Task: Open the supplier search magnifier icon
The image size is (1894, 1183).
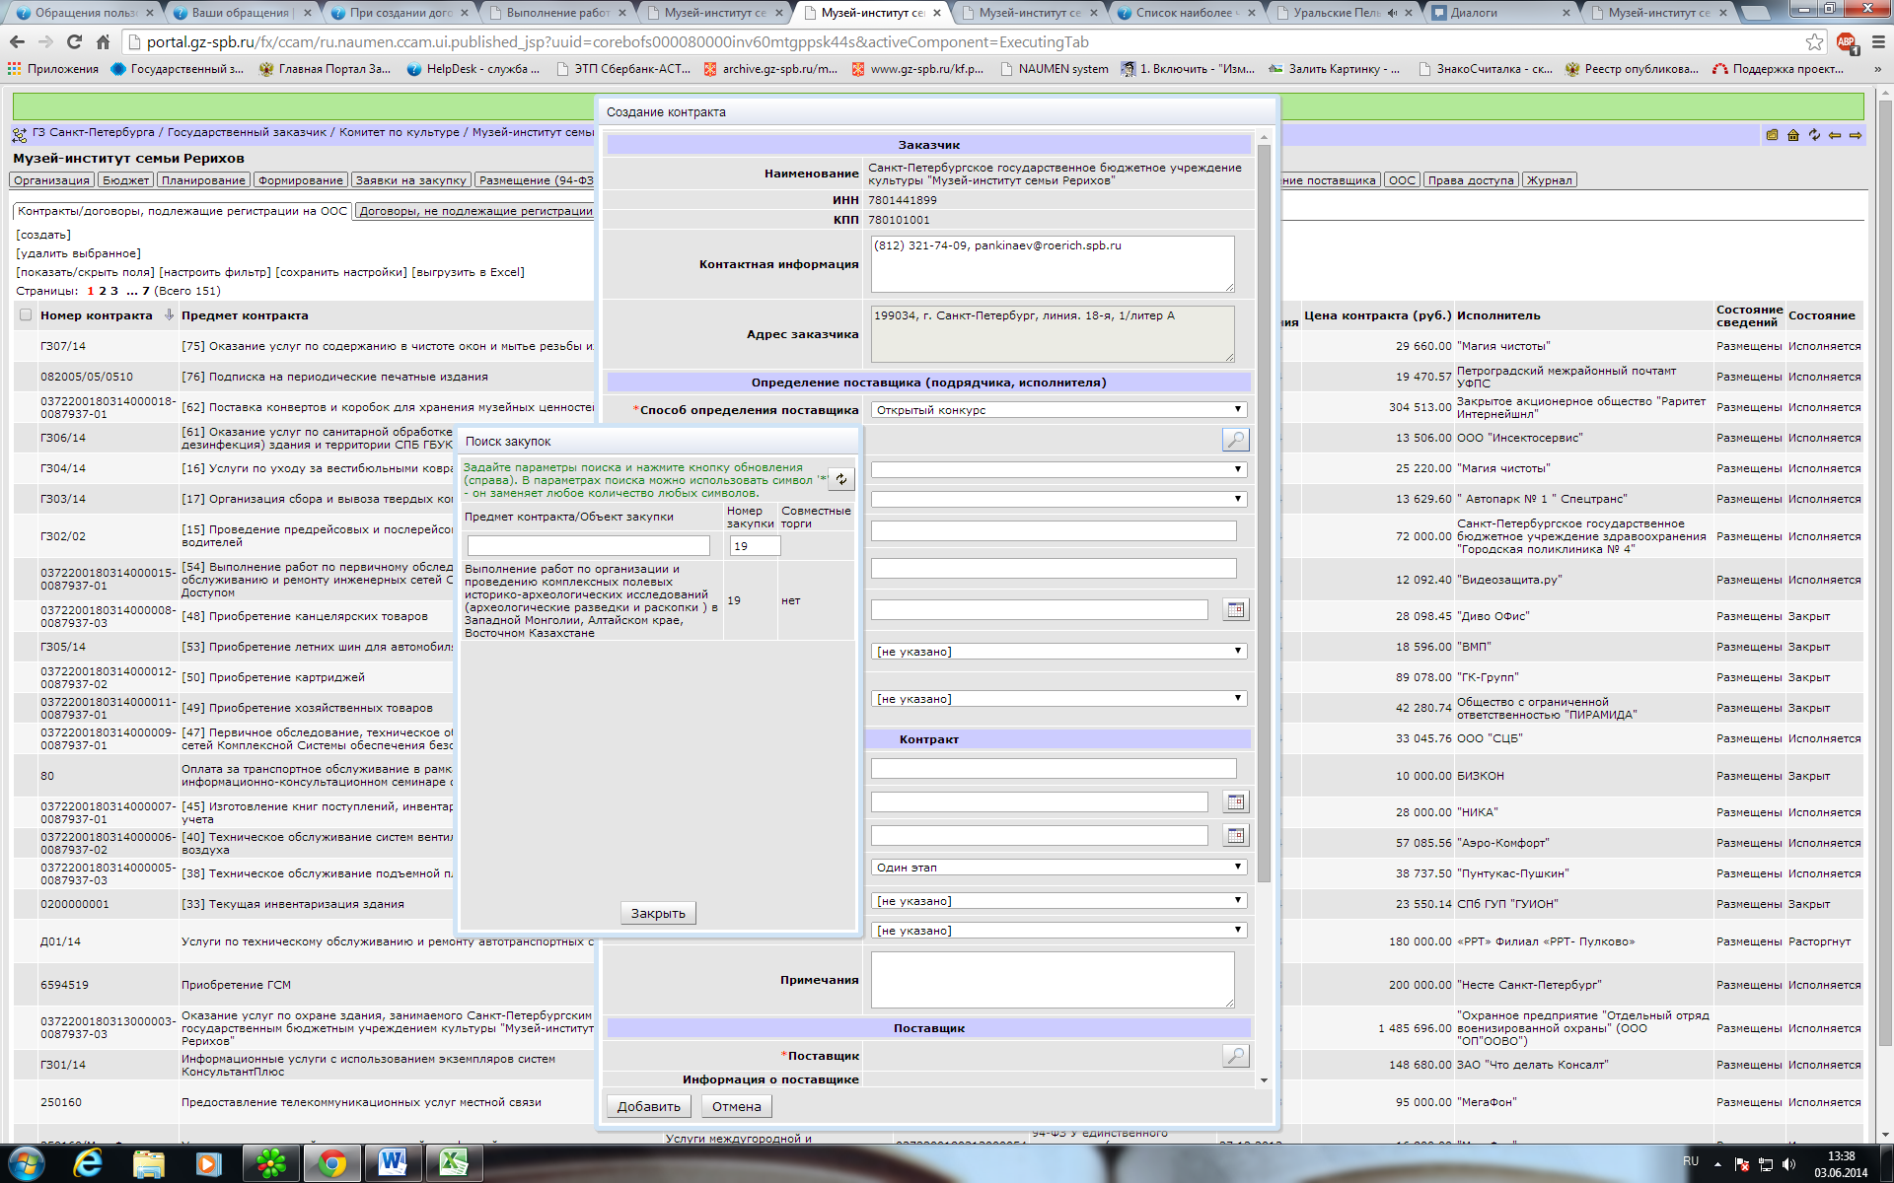Action: tap(1235, 1056)
